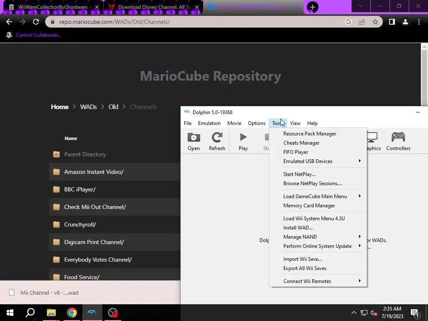Open the Help menu in Dolphin

pyautogui.click(x=312, y=123)
